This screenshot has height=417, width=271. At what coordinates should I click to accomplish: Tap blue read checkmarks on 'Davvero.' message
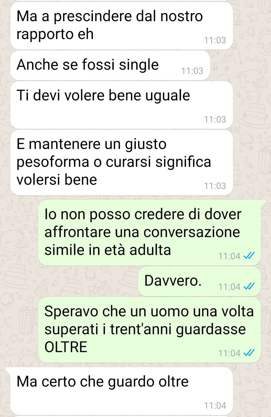(x=248, y=287)
